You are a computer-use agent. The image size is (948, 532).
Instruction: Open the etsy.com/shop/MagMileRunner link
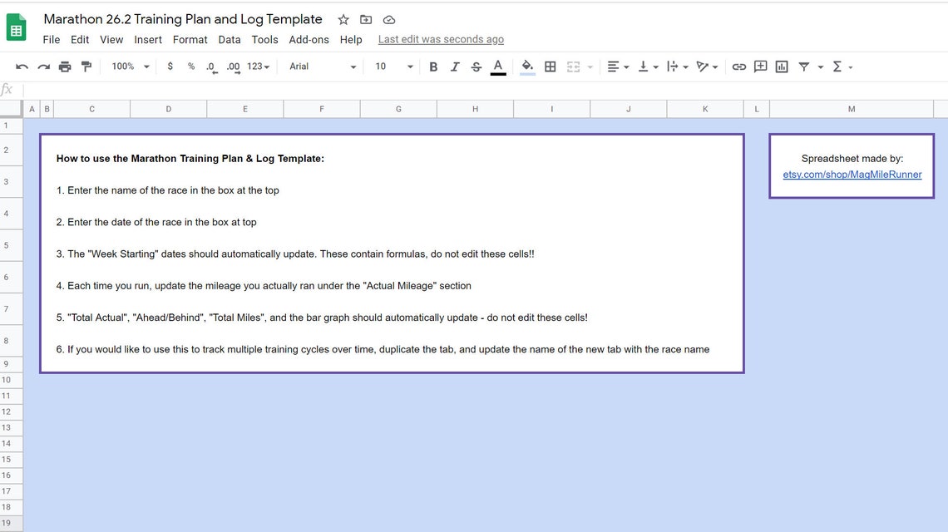852,175
